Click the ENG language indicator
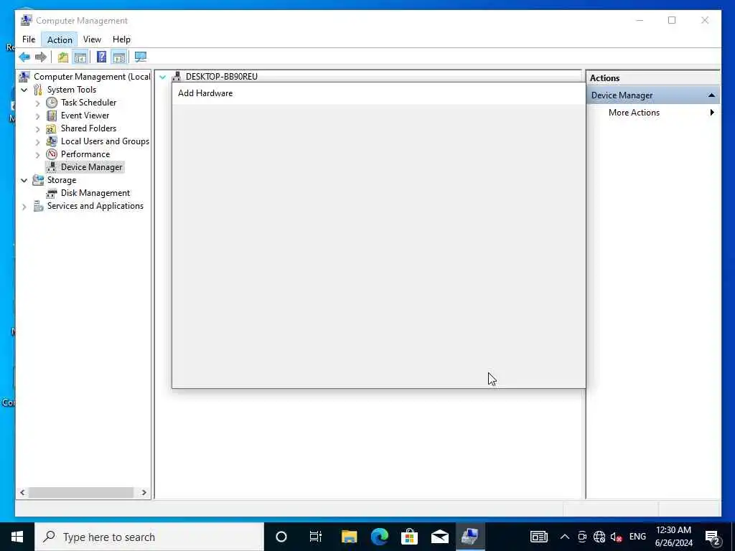The height and width of the screenshot is (551, 735). click(x=637, y=537)
